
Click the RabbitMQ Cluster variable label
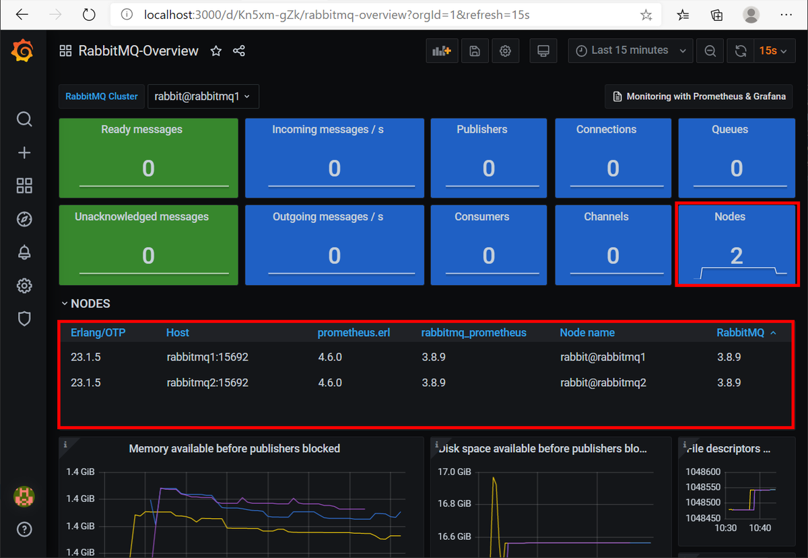coord(102,96)
